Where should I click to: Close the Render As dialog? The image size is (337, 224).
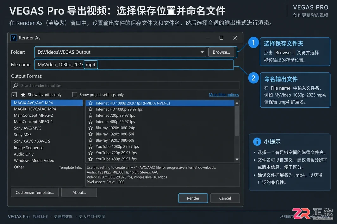pyautogui.click(x=235, y=38)
